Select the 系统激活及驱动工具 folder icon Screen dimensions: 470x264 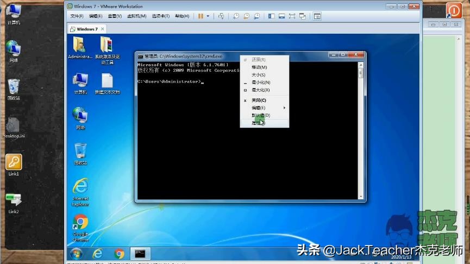[x=107, y=51]
